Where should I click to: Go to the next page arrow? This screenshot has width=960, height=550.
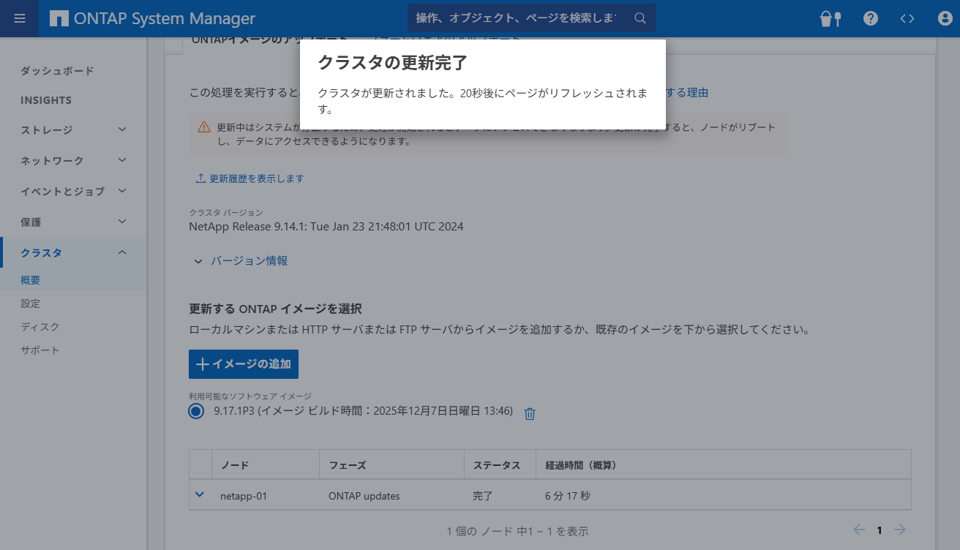900,530
